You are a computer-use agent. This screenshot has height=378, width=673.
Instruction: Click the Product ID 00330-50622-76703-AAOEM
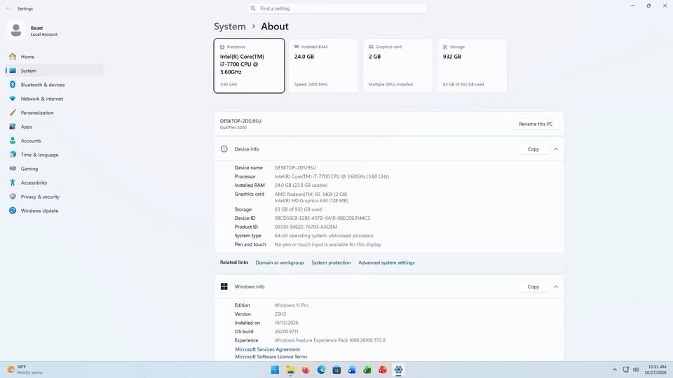(306, 227)
